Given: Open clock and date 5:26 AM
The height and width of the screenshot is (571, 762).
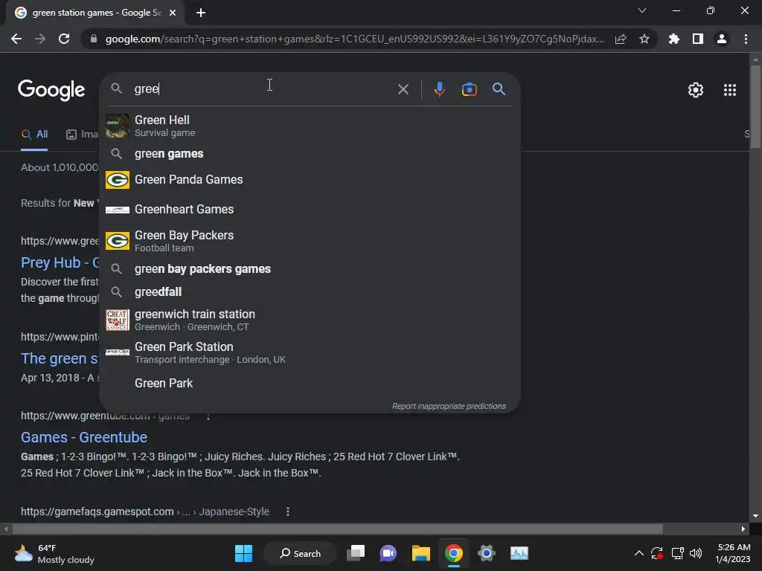Looking at the screenshot, I should tap(733, 553).
